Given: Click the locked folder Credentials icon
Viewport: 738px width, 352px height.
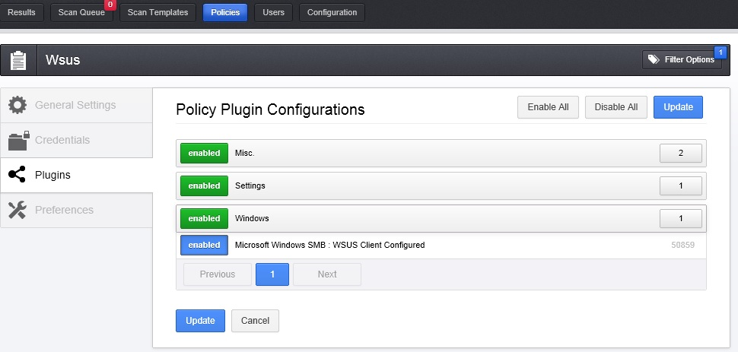Looking at the screenshot, I should (x=17, y=140).
